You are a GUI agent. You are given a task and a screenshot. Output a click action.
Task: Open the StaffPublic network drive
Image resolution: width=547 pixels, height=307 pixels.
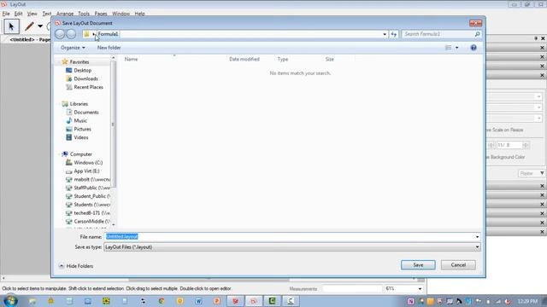[91, 188]
